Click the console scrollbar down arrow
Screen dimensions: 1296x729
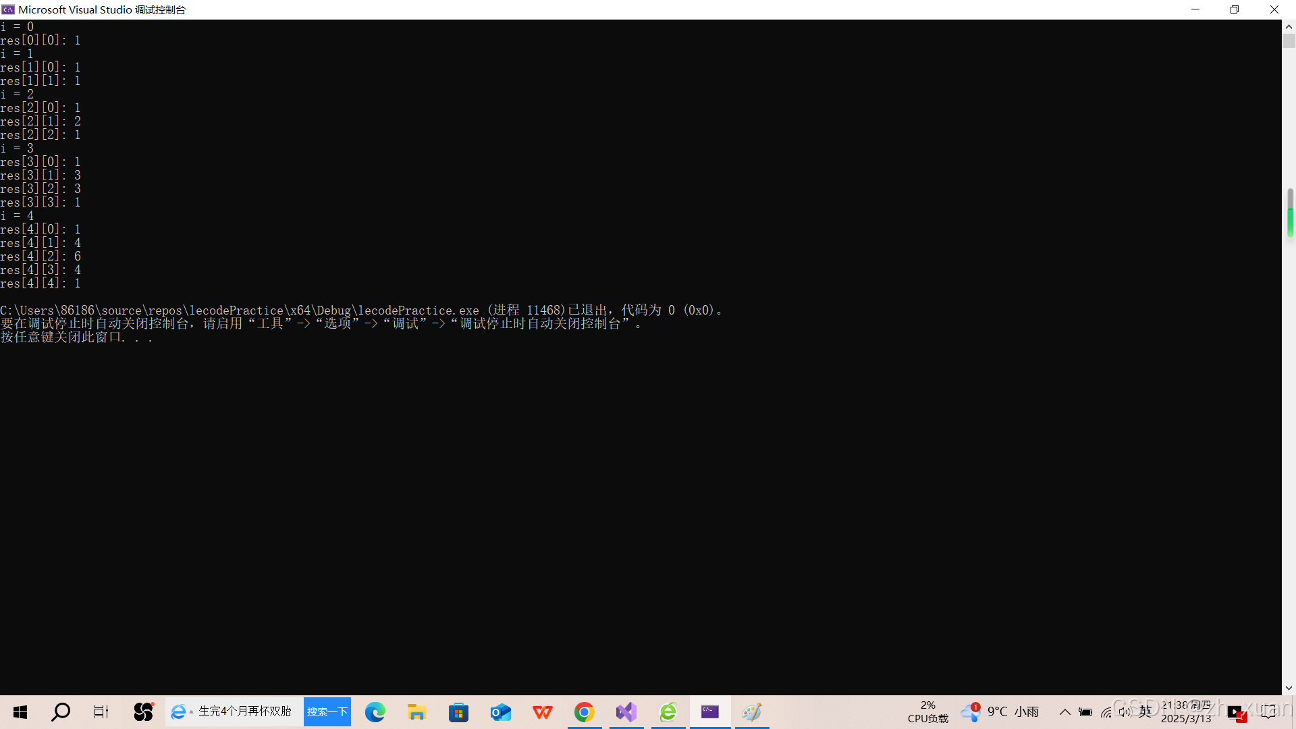pyautogui.click(x=1289, y=688)
